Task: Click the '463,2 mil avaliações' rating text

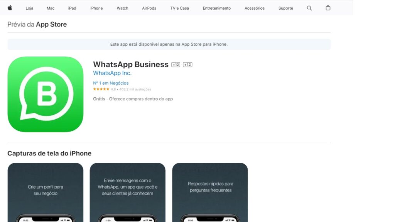Action: point(135,89)
